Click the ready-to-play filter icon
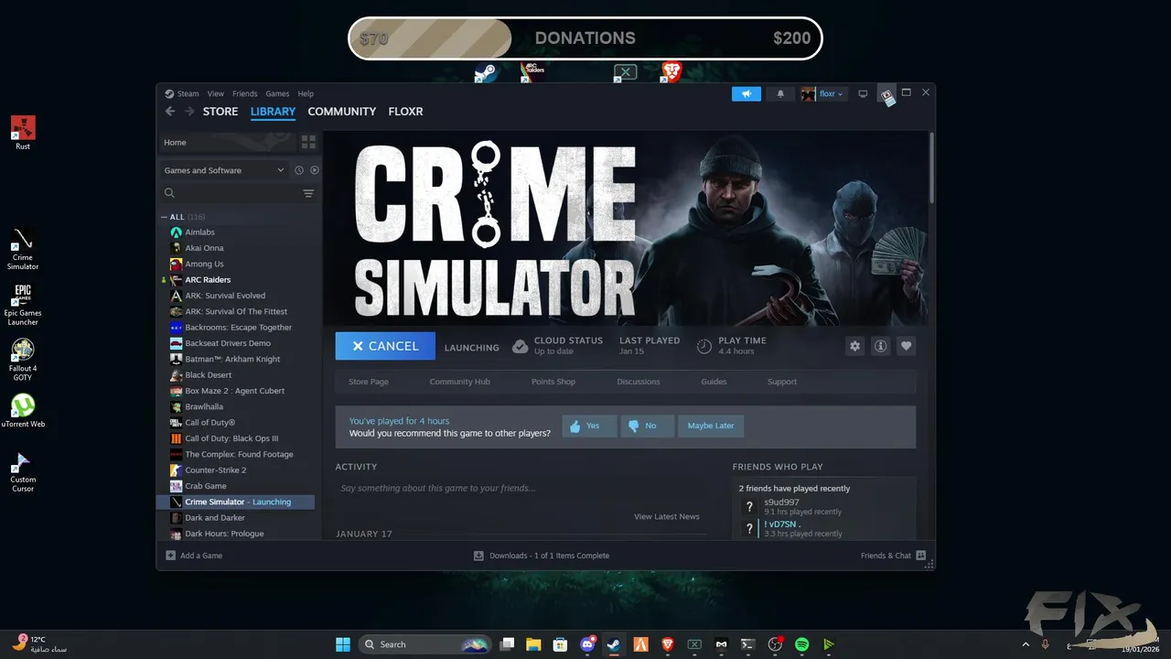Screen dimensions: 1171x659 point(315,170)
